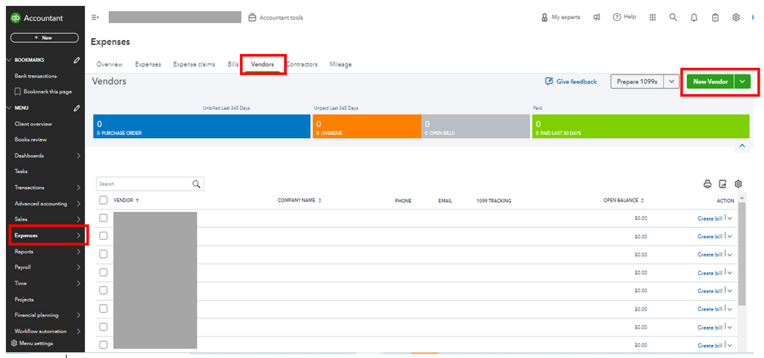Open Bank transactions bookmark

click(36, 76)
